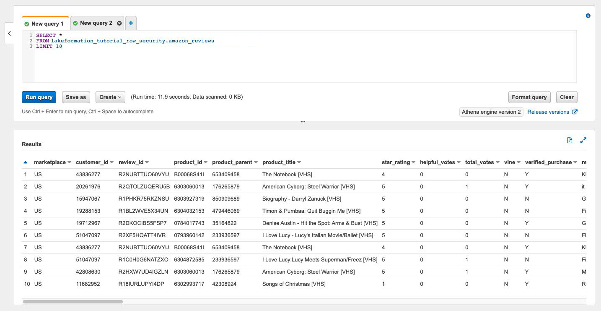Clear the query editor contents
Viewport: 601px width, 311px height.
pos(567,97)
